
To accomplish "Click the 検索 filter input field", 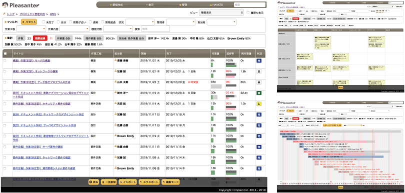I will [x=155, y=28].
